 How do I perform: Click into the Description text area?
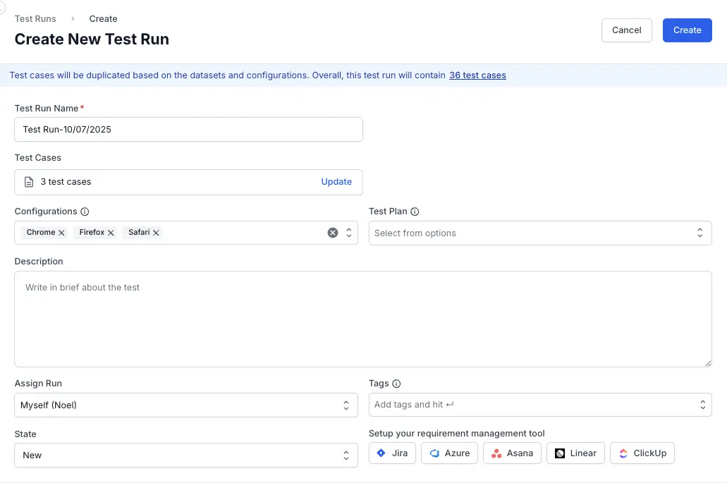pos(362,319)
